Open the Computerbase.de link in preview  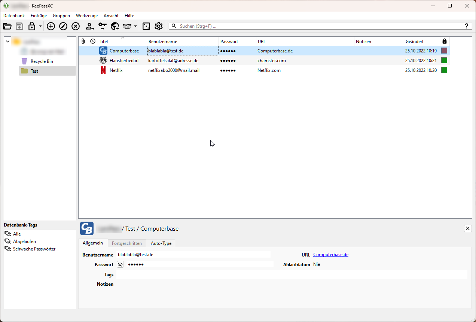point(331,255)
